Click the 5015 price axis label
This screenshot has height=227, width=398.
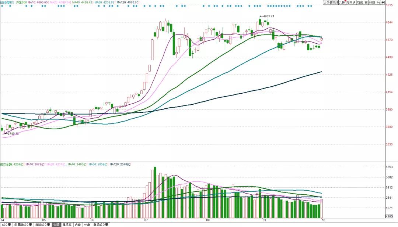click(x=389, y=5)
